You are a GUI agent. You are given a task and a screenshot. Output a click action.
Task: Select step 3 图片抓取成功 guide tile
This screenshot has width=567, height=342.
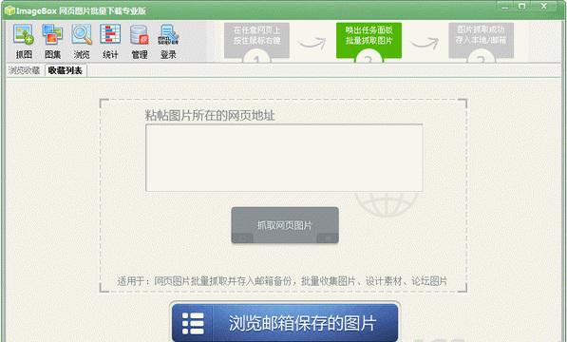(481, 41)
